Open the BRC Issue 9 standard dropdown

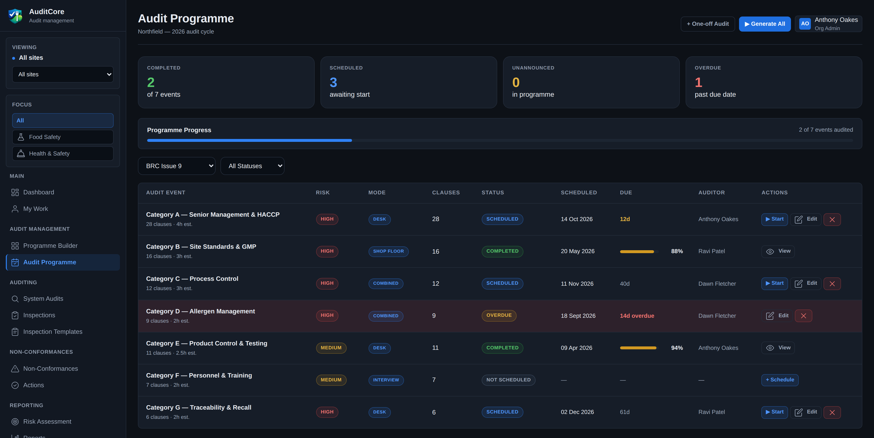coord(177,166)
